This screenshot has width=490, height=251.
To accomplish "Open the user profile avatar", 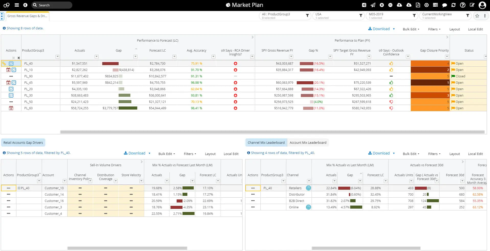I will coord(482,5).
